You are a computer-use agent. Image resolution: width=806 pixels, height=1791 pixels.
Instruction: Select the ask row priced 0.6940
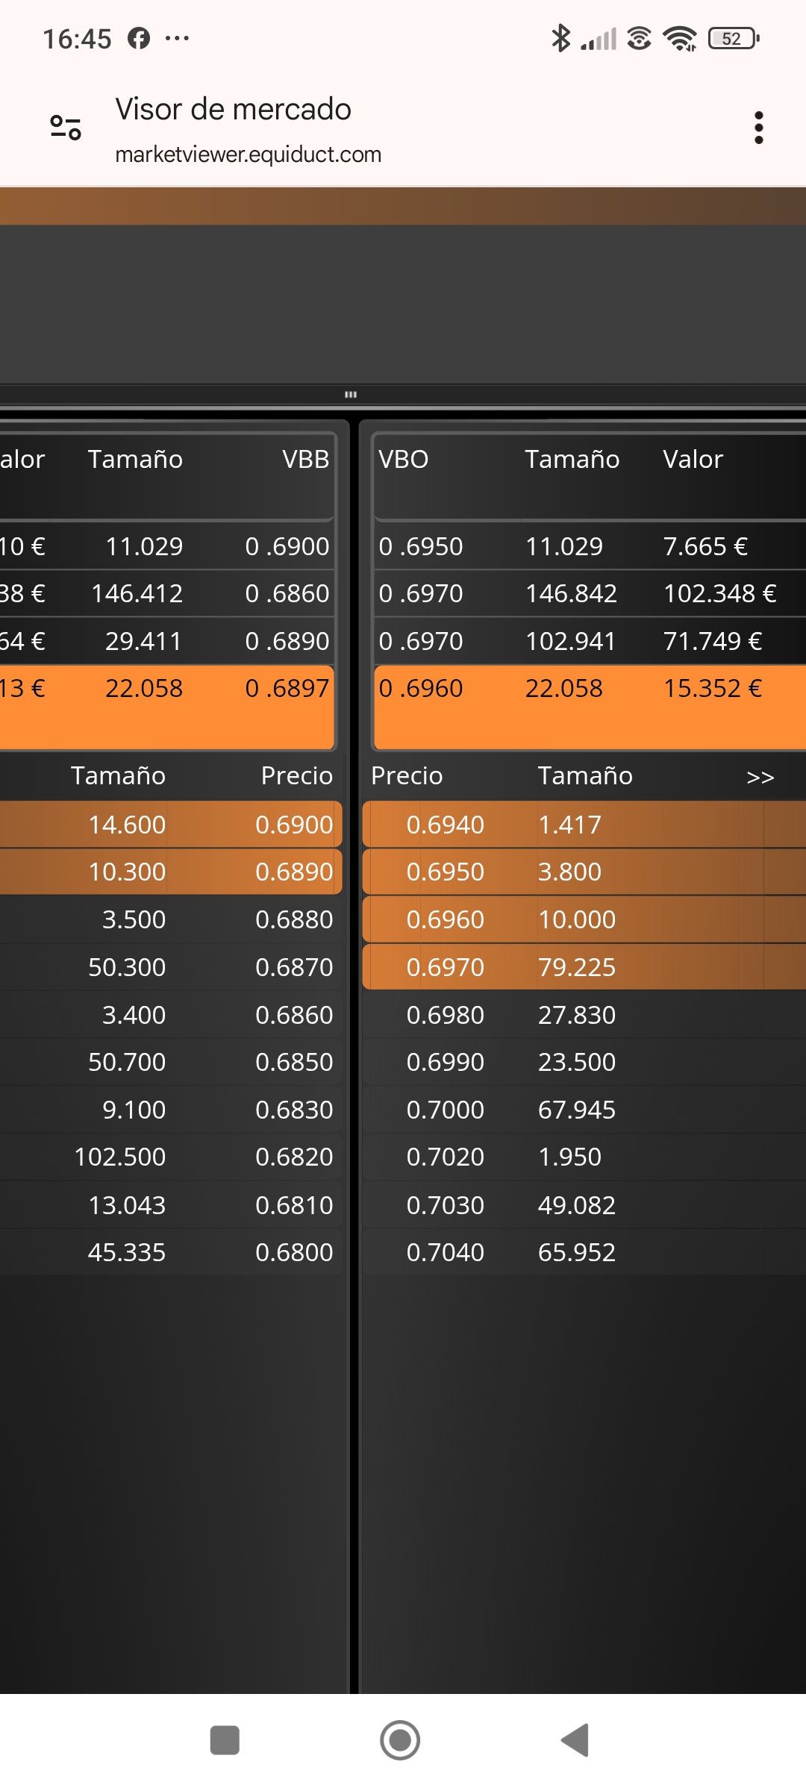[584, 825]
